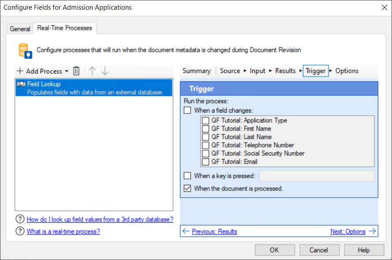Image resolution: width=392 pixels, height=260 pixels.
Task: Click the key press input field
Action: tap(317, 176)
